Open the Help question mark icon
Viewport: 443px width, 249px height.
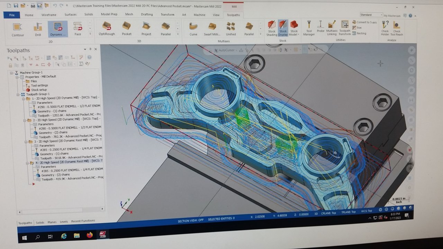[410, 15]
